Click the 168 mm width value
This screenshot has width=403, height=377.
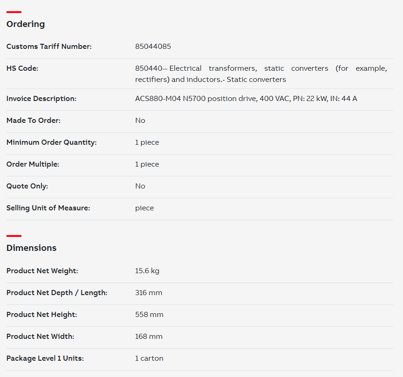pyautogui.click(x=149, y=336)
